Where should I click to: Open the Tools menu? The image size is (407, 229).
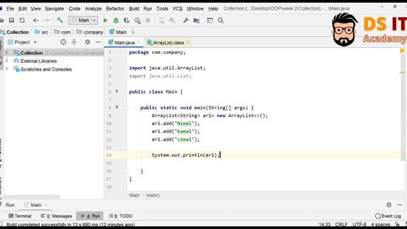point(162,8)
